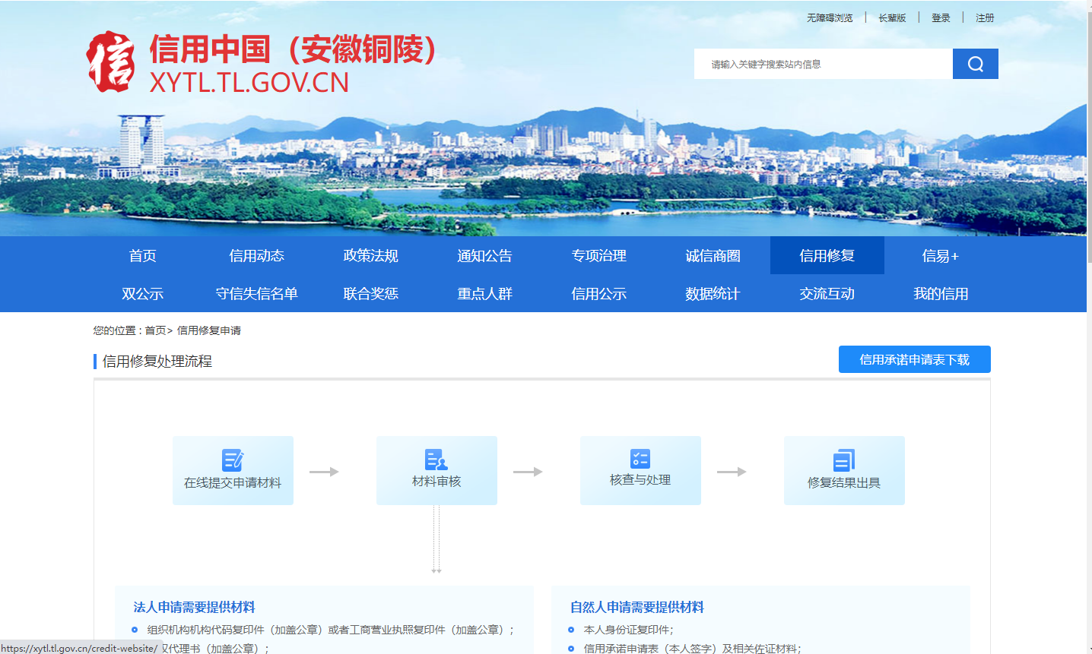Screen dimensions: 1092x654
Task: Click the 登录 login link
Action: (941, 17)
